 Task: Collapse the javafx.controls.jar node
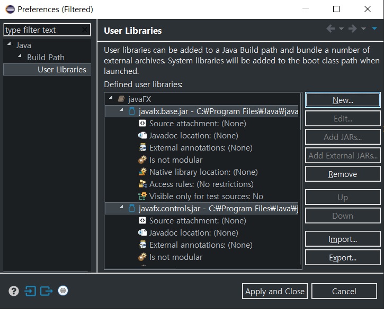tap(121, 207)
